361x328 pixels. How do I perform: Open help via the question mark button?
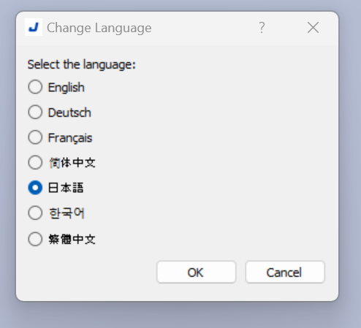coord(262,28)
